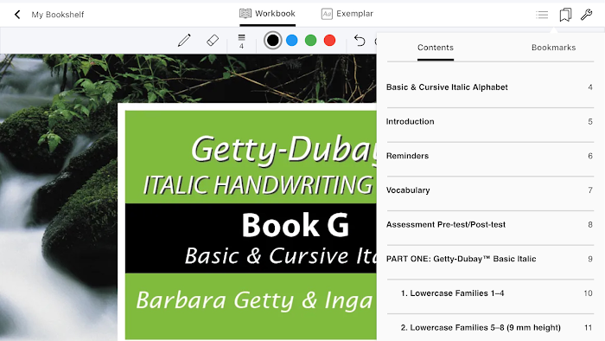
Task: Open Vocabulary section on page 7
Action: [490, 190]
